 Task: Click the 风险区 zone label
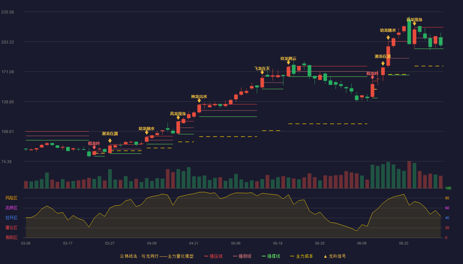(11, 198)
